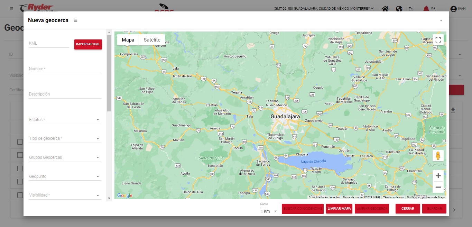Click the IMPORTAR KML button
472x227 pixels.
click(x=88, y=44)
